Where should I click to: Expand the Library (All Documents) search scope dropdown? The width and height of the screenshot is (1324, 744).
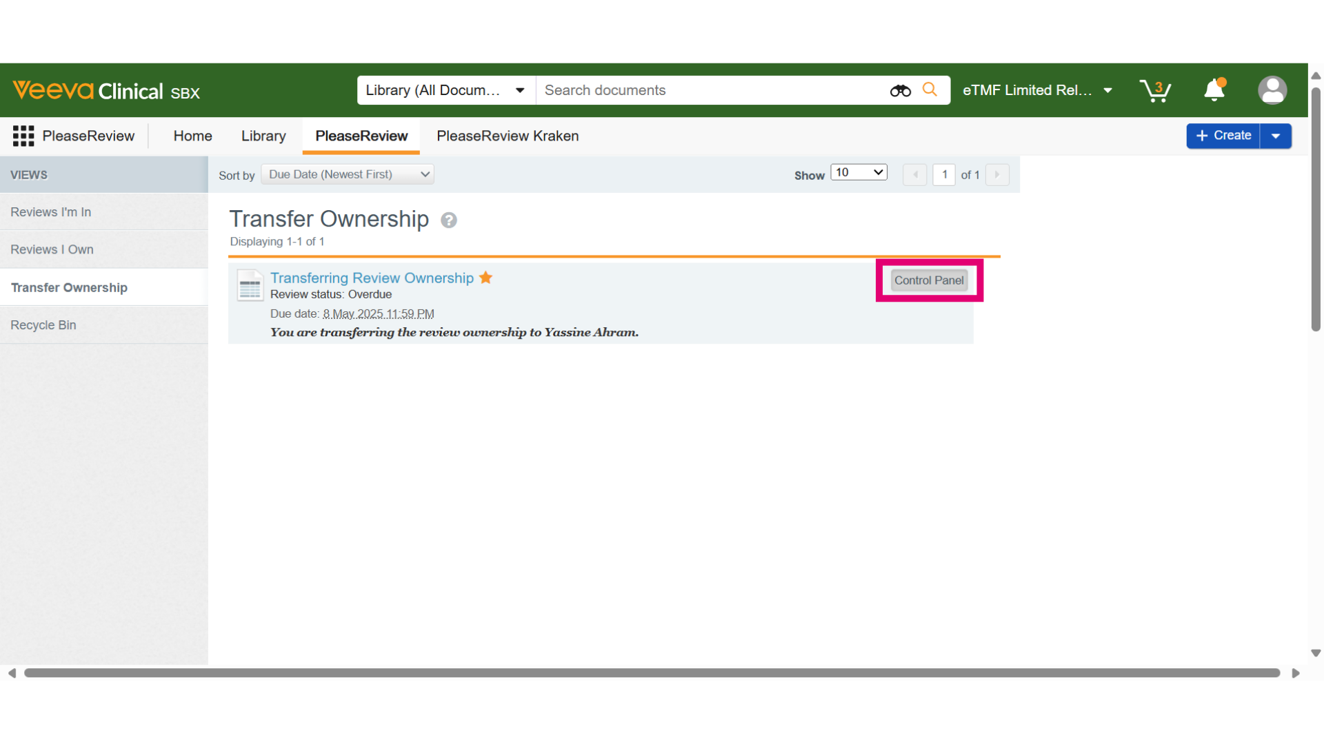(x=446, y=90)
